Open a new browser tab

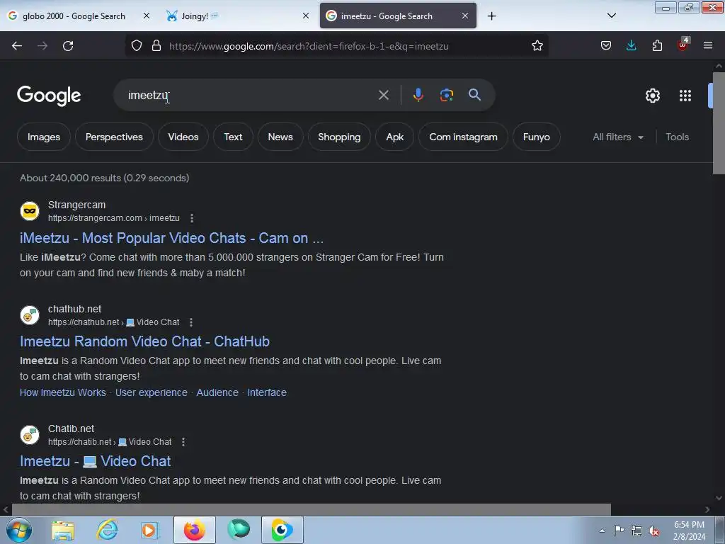[x=491, y=16]
